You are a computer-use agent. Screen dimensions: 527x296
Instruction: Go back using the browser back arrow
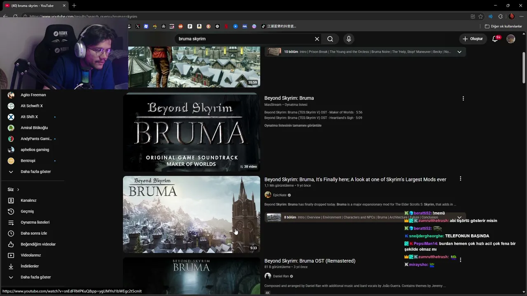[x=5, y=16]
